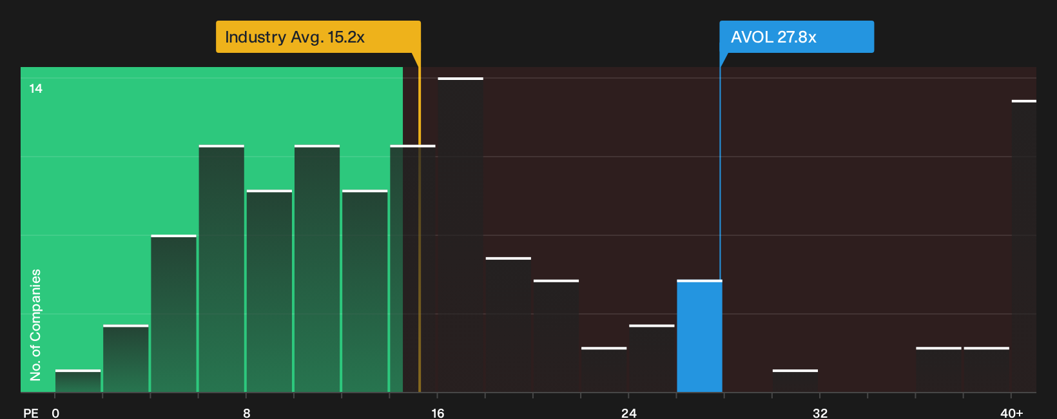Click the '40+' x-axis tick label
The width and height of the screenshot is (1057, 419).
tap(1012, 413)
